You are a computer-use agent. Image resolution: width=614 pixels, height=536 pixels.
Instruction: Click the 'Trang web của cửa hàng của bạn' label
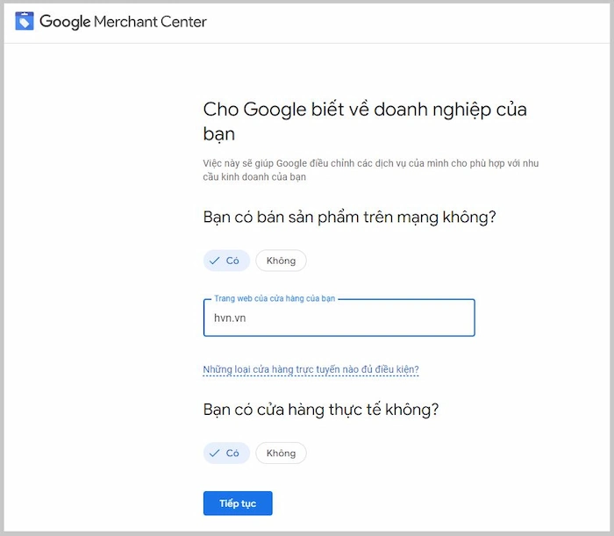[x=275, y=299]
